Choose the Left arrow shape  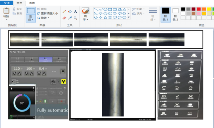coord(119,14)
